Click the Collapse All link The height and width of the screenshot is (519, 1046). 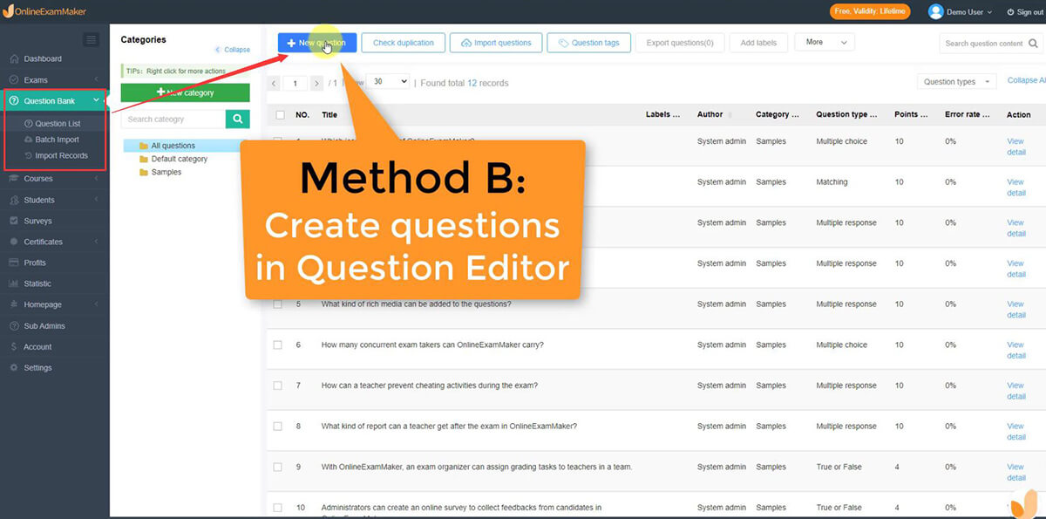[1026, 80]
